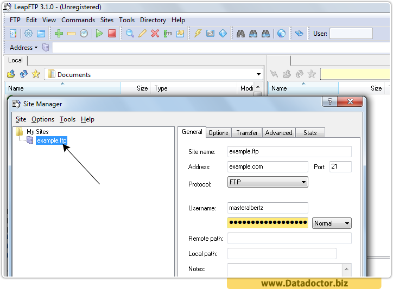This screenshot has height=289, width=393.
Task: Click the yellow password field
Action: click(268, 223)
